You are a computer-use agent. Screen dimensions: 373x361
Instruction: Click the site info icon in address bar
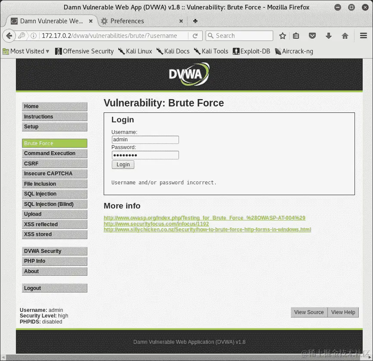(34, 36)
